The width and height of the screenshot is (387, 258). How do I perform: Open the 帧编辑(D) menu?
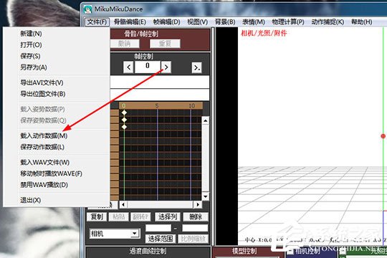click(x=166, y=22)
